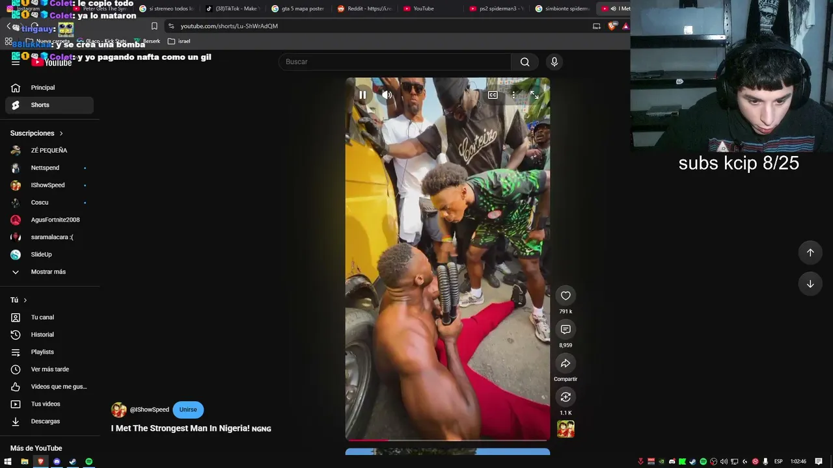Open @IShowSpeed channel below the Short
The width and height of the screenshot is (833, 468).
pyautogui.click(x=150, y=409)
